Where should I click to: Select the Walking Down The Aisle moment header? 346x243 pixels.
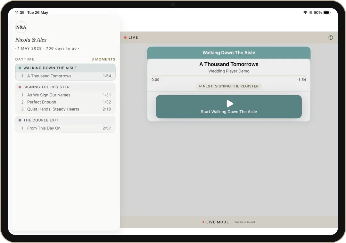[65, 68]
